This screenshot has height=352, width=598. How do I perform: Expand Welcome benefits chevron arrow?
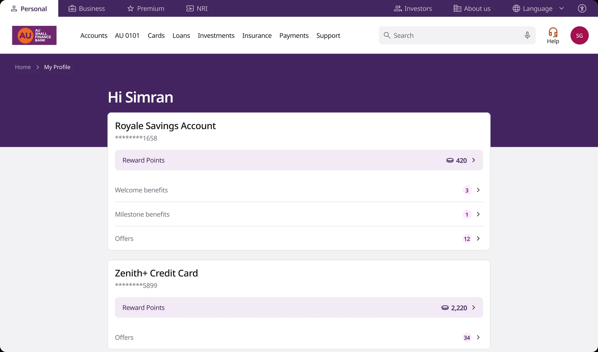point(478,190)
